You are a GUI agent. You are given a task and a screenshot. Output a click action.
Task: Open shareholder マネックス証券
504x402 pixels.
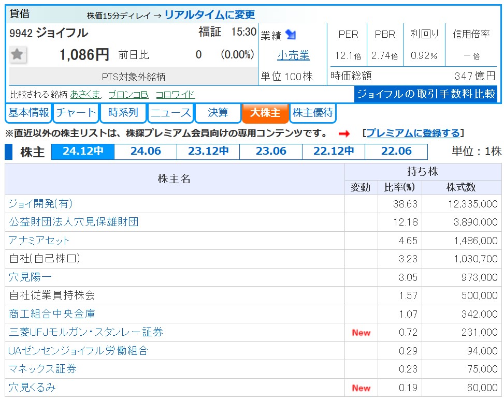pyautogui.click(x=42, y=369)
